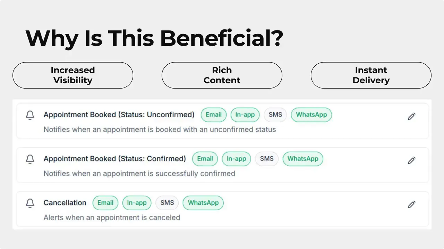Toggle the Email channel for Cancellation alerts
444x249 pixels.
pos(105,203)
